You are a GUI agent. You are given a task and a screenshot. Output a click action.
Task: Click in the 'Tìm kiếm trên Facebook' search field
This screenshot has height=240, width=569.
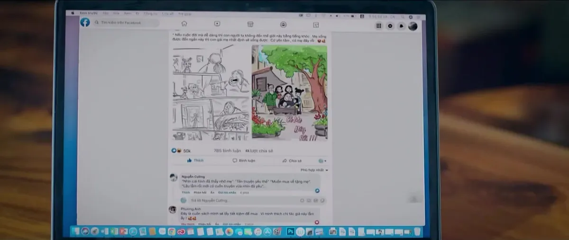coord(126,23)
